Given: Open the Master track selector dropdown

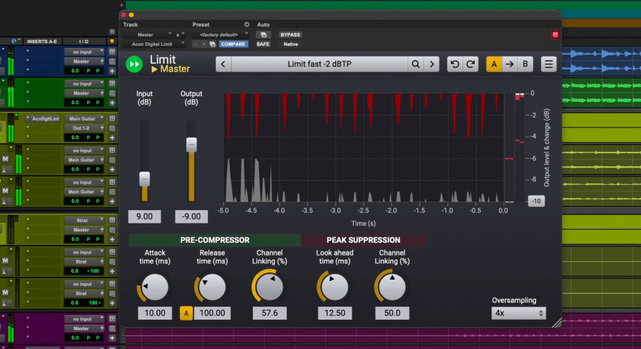Looking at the screenshot, I should [147, 35].
